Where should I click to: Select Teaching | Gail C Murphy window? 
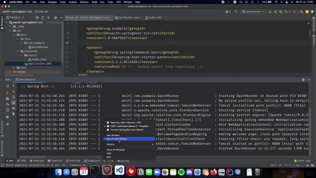click(129, 123)
